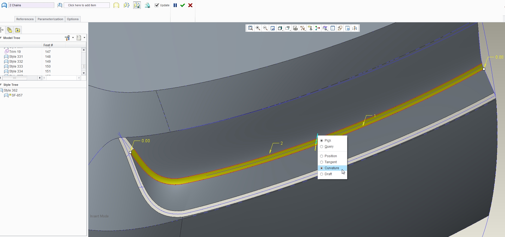Click the mirror view icon at toolbar end
The height and width of the screenshot is (237, 505).
[355, 28]
